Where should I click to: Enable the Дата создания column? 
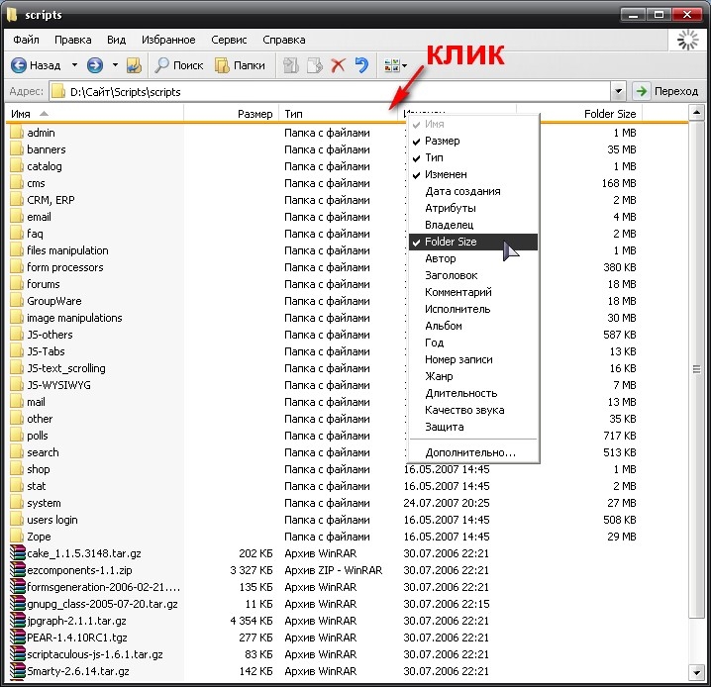[462, 191]
